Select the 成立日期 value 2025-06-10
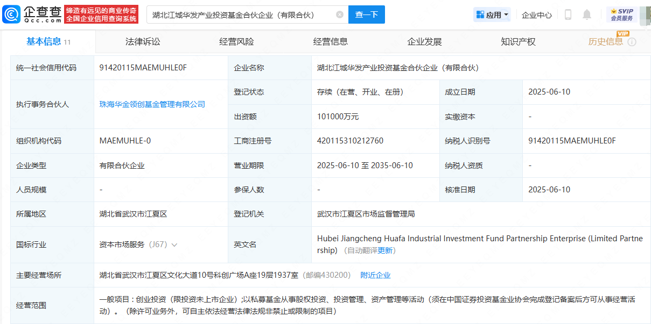Screen dimensions: 651x324 click(549, 92)
